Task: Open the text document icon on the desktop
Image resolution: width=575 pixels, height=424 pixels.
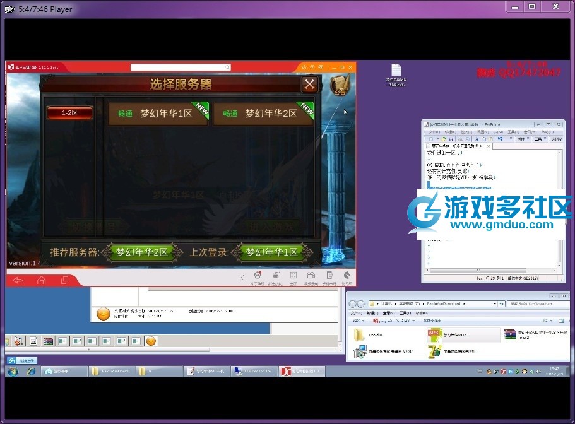Action: pyautogui.click(x=396, y=74)
